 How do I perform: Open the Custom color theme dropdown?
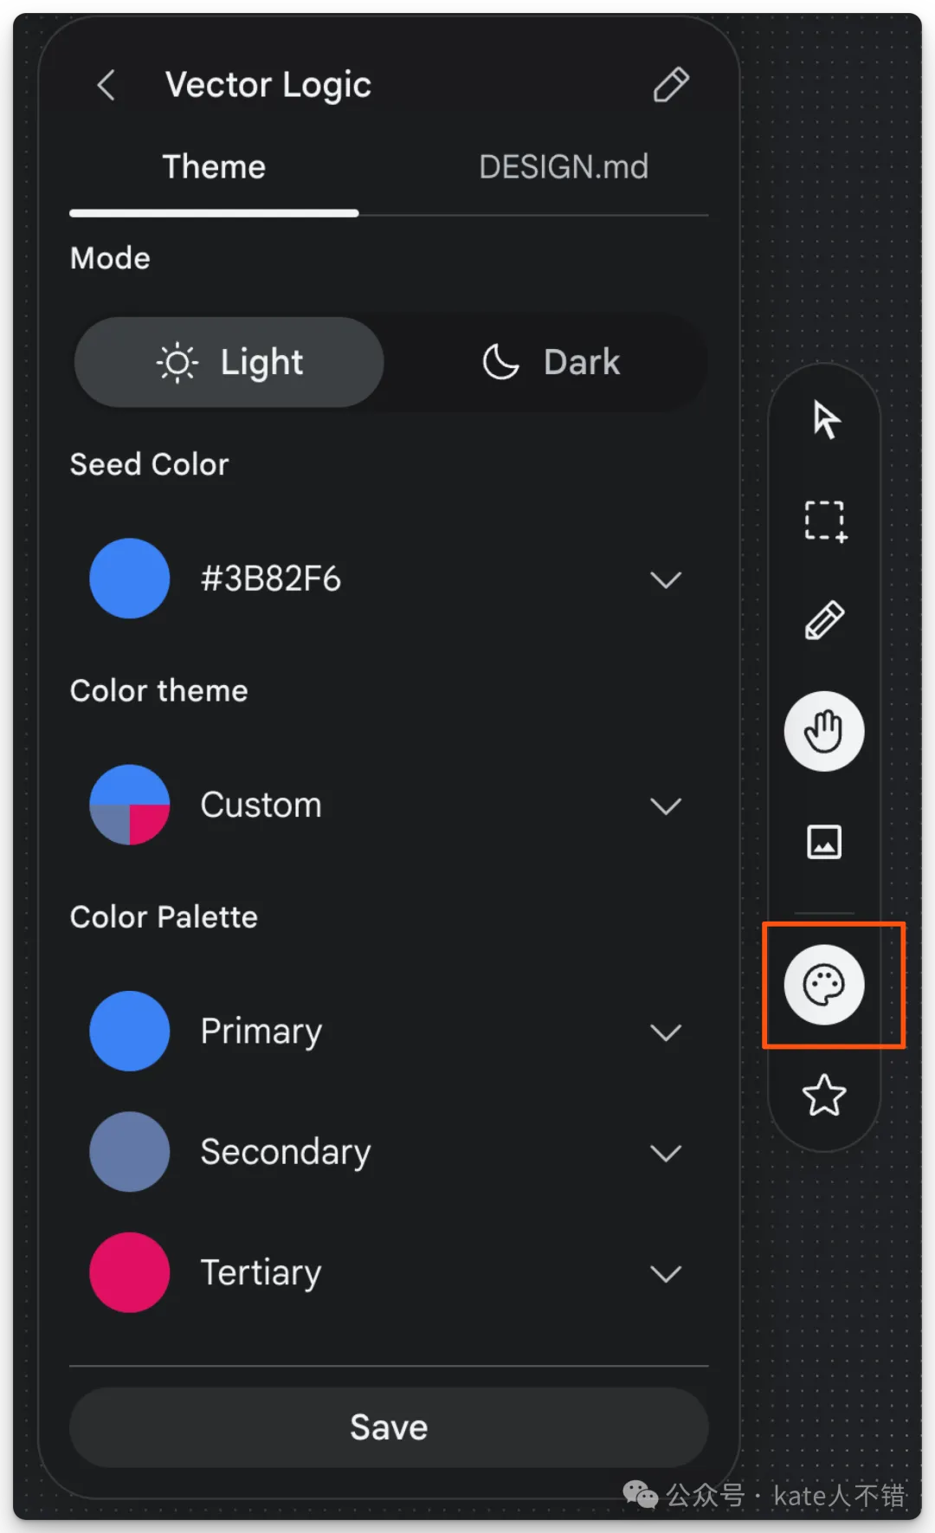tap(666, 806)
